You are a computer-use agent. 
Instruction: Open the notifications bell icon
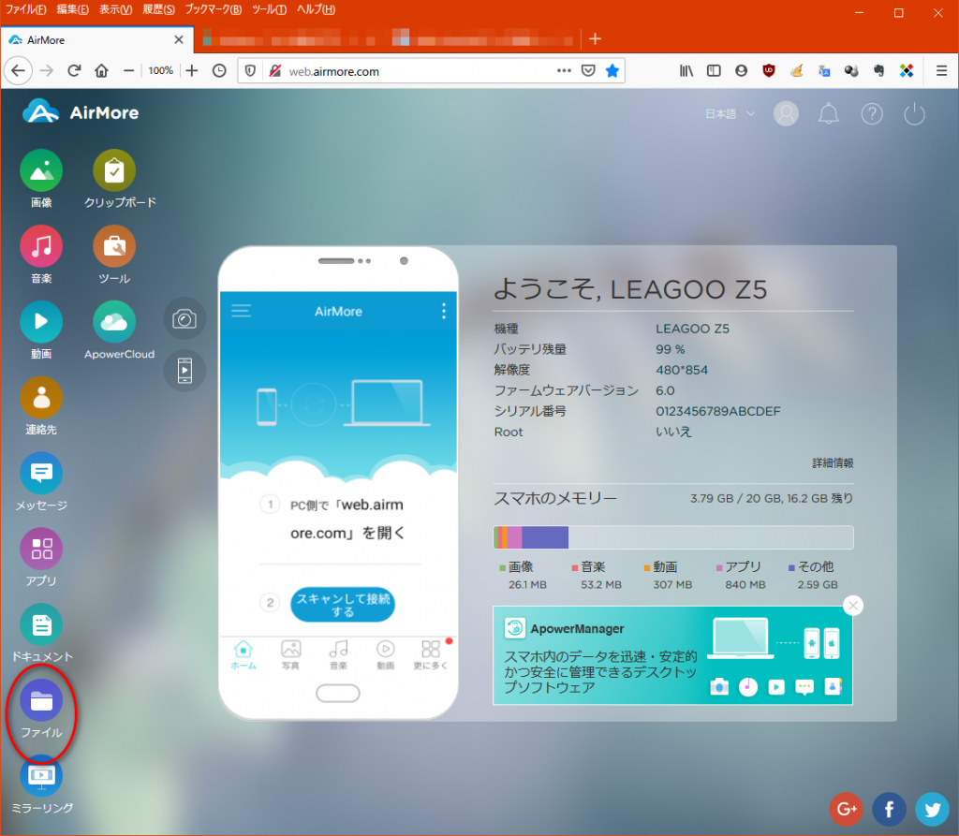pos(829,114)
